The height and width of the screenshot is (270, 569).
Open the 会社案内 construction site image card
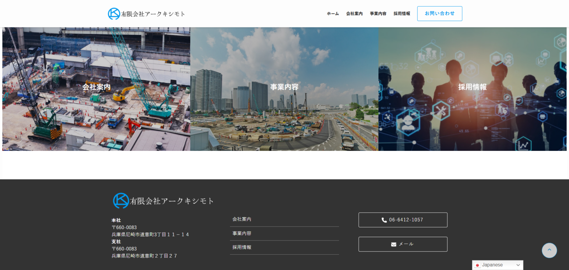click(96, 89)
